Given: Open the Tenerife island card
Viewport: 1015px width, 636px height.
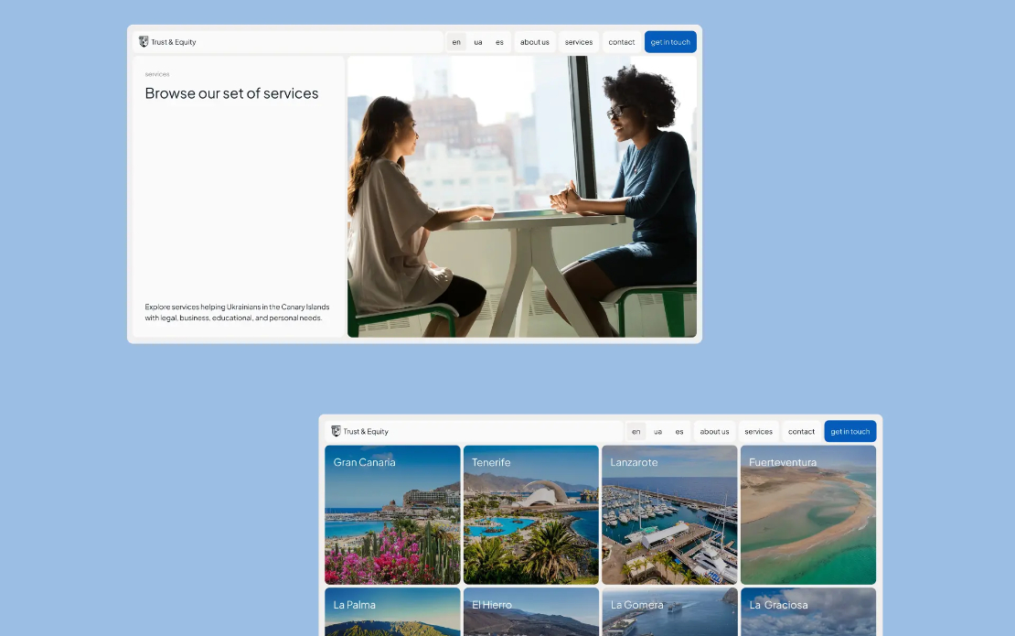Looking at the screenshot, I should (530, 515).
